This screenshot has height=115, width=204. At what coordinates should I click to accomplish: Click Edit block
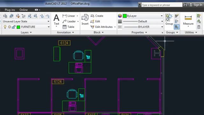[x=95, y=21]
